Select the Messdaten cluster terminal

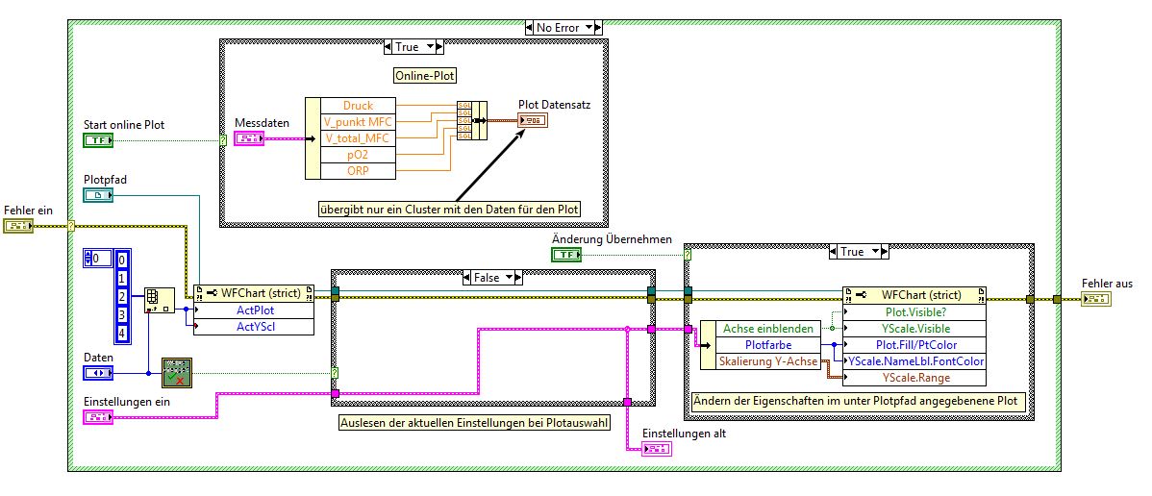(248, 138)
